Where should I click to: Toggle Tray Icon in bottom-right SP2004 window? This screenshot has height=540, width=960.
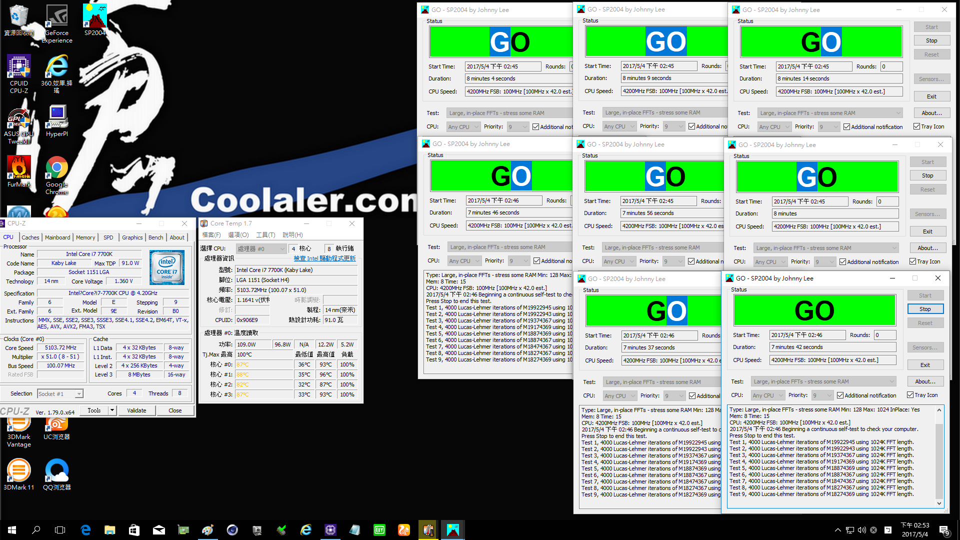(910, 395)
